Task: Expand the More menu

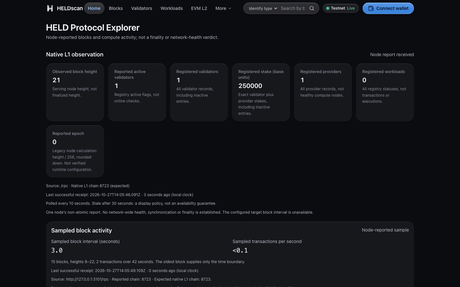Action: (223, 8)
